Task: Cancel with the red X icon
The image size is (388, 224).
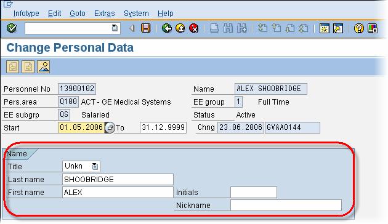Action: [194, 28]
